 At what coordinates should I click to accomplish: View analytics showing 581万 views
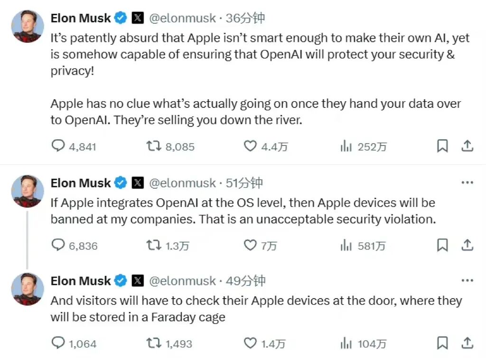coord(346,245)
